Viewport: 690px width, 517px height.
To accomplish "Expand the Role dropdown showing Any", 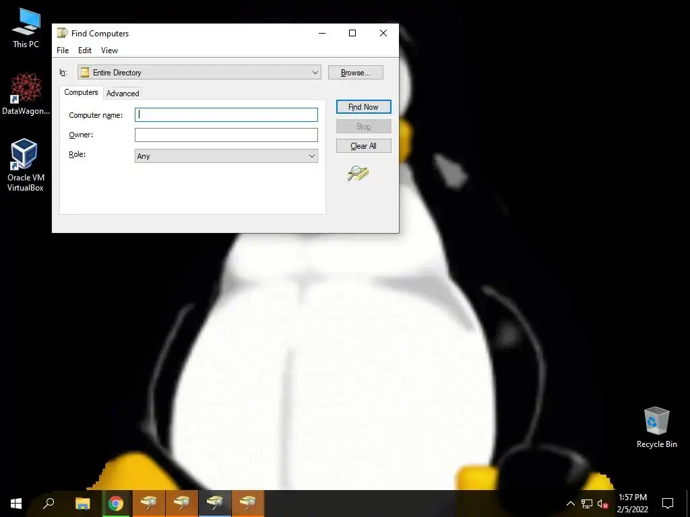I will [226, 156].
